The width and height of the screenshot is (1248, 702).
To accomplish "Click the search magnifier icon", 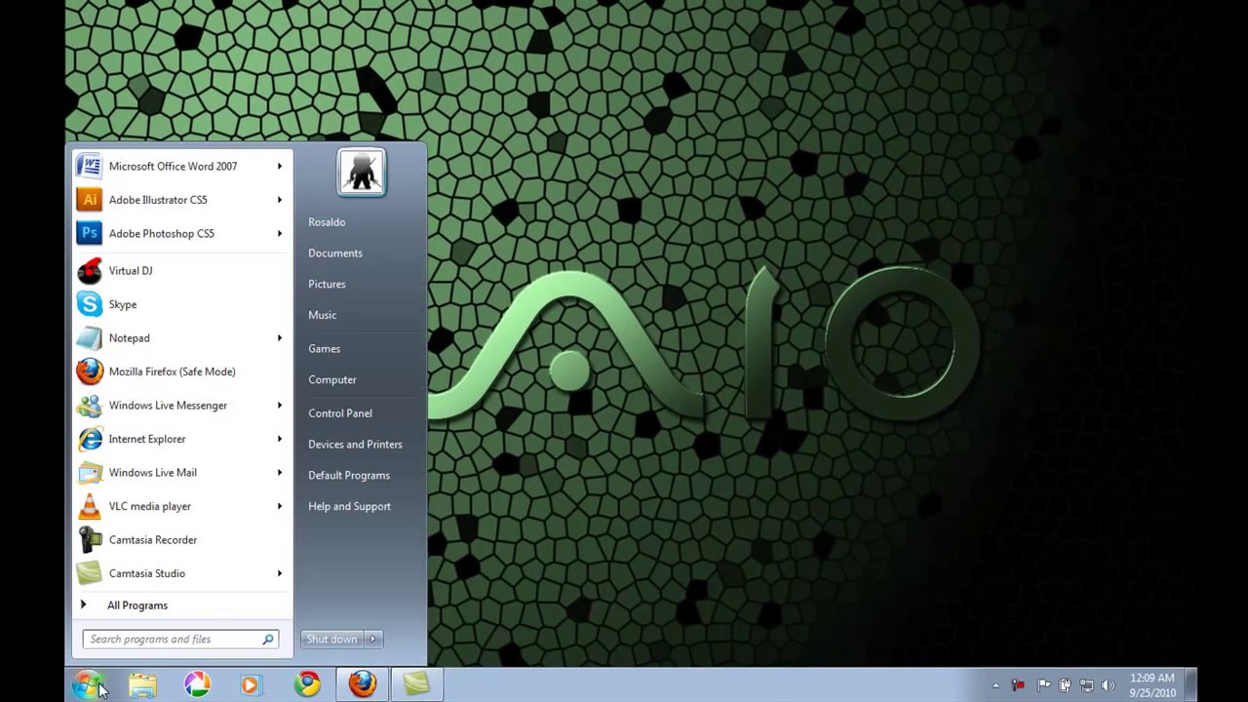I will [268, 640].
